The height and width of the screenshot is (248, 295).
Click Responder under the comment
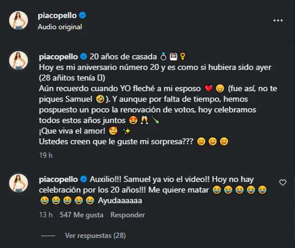pos(128,215)
